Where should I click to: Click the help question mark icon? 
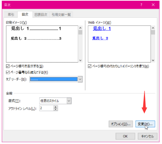click(x=141, y=5)
